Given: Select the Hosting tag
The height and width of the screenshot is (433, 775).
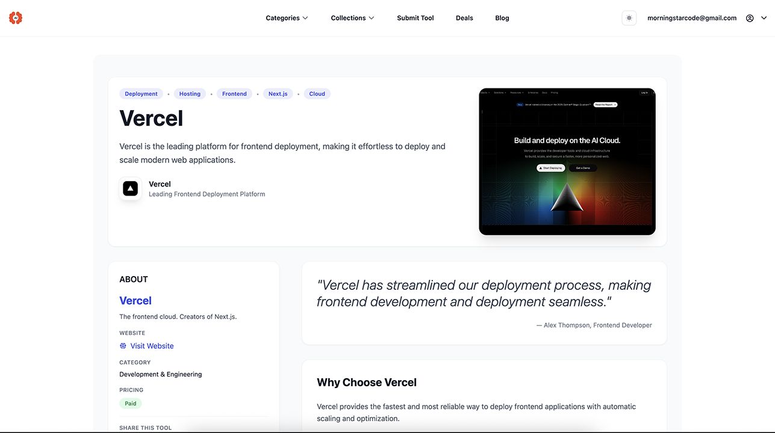Looking at the screenshot, I should tap(190, 94).
